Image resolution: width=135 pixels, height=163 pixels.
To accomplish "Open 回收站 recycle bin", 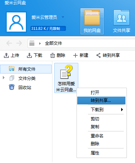I will (x=25, y=87).
